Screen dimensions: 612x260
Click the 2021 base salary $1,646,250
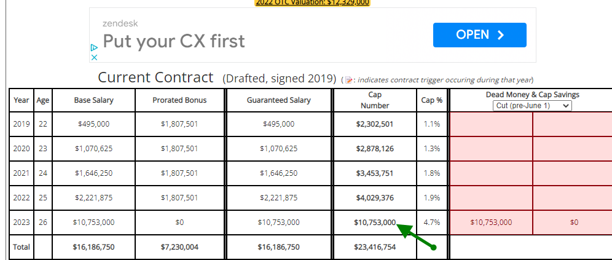pyautogui.click(x=93, y=173)
